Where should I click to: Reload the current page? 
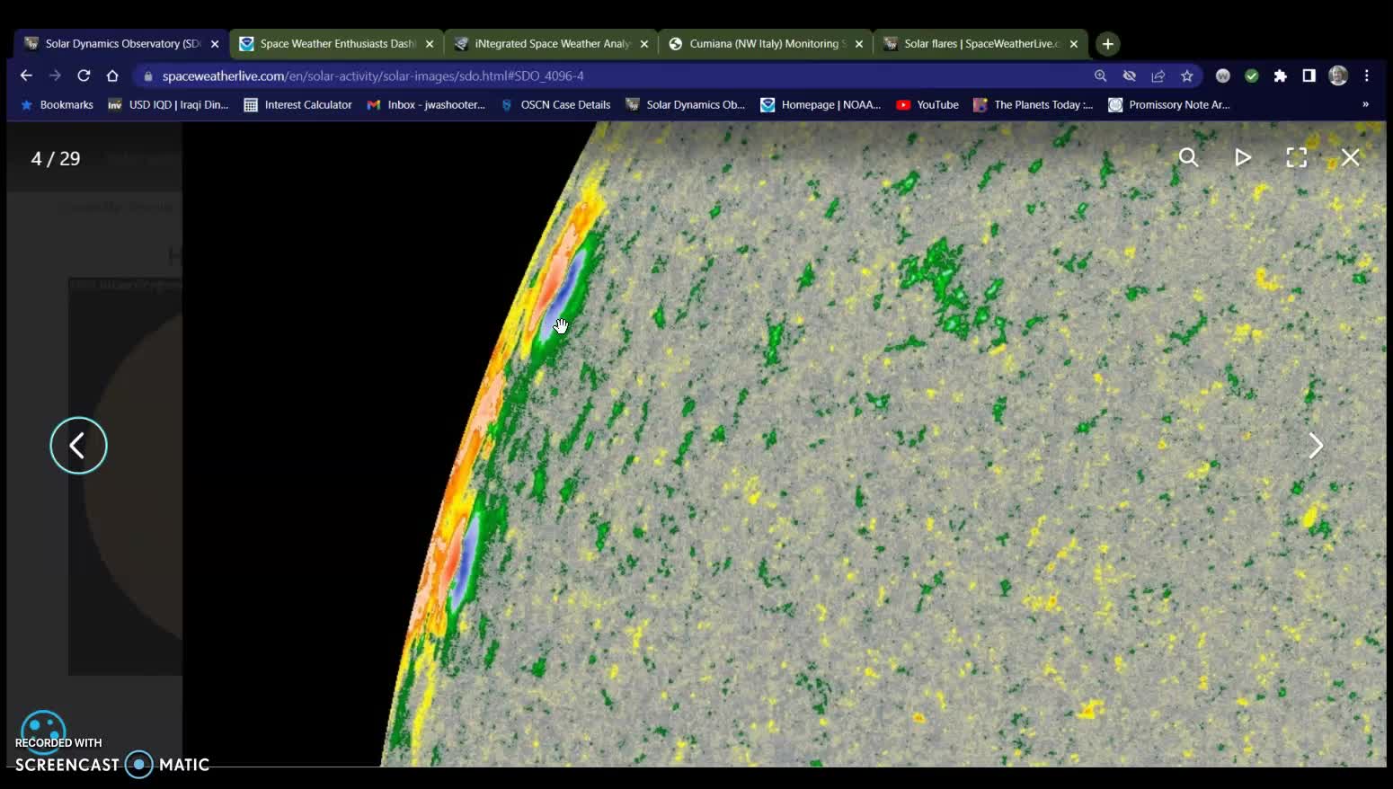[x=84, y=75]
